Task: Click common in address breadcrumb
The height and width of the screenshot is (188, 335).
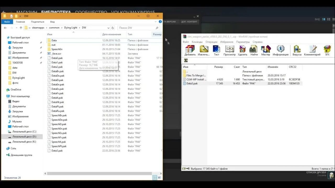Action: [x=54, y=28]
